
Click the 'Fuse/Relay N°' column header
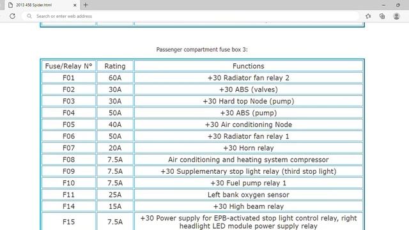[x=68, y=66]
